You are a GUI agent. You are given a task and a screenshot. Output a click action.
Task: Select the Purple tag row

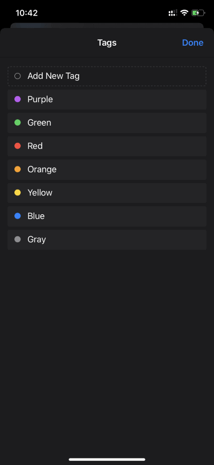107,99
